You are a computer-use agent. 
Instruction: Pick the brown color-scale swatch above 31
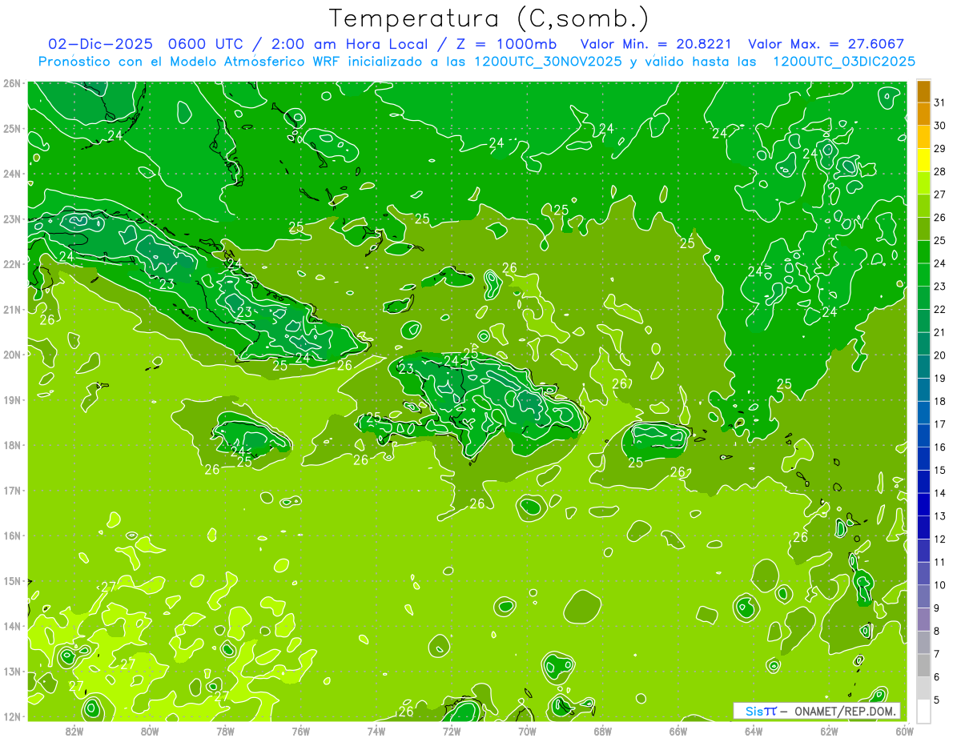923,92
